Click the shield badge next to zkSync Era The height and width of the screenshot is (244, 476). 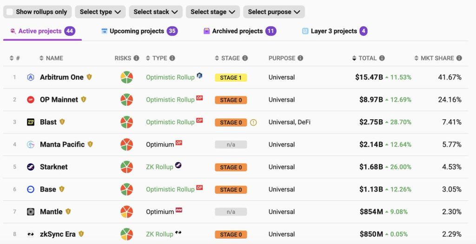pyautogui.click(x=81, y=234)
